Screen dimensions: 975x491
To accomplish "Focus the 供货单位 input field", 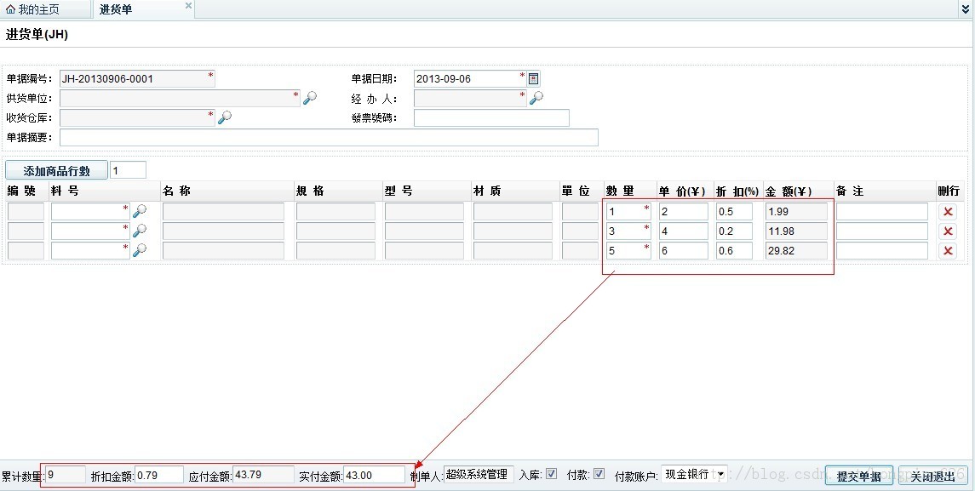I will (x=180, y=98).
